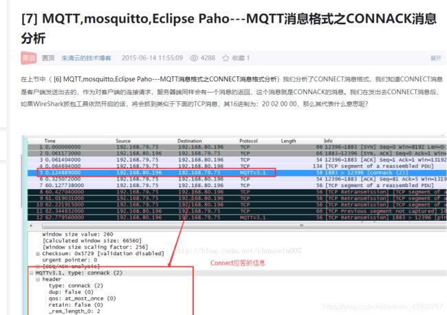Click the 'window size value: 260' line

[78, 235]
